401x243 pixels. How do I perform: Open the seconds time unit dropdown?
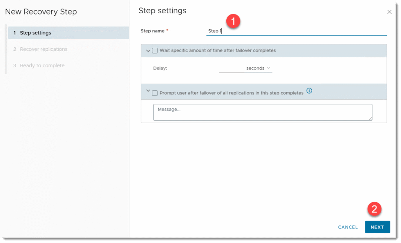[x=258, y=68]
